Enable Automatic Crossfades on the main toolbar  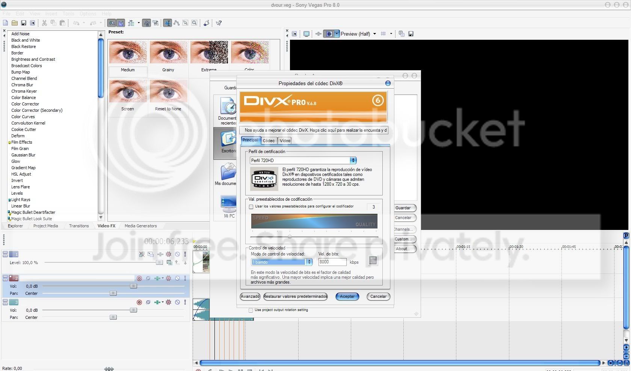120,23
